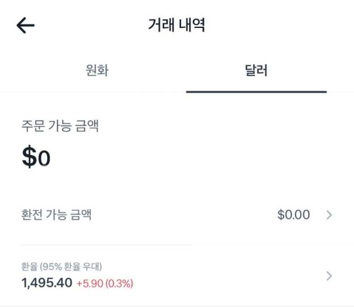Tap the back arrow icon
Viewport: 354px width, 307px height.
[x=26, y=25]
